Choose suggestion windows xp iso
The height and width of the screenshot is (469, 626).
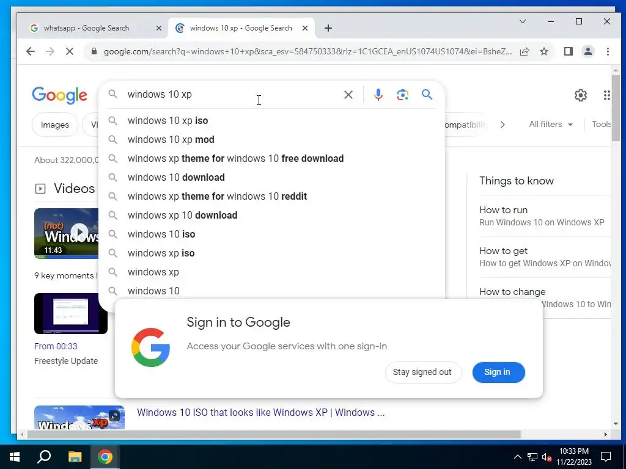(271, 253)
